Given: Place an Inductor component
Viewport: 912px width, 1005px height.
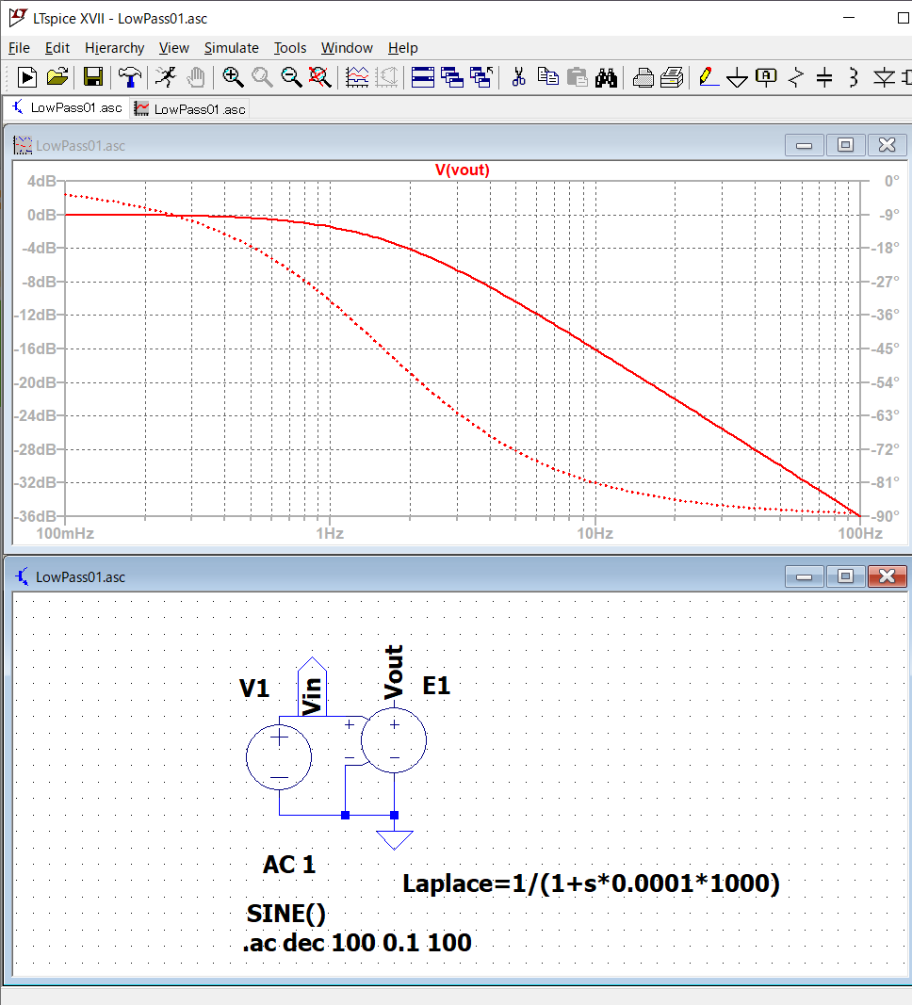Looking at the screenshot, I should coord(854,77).
